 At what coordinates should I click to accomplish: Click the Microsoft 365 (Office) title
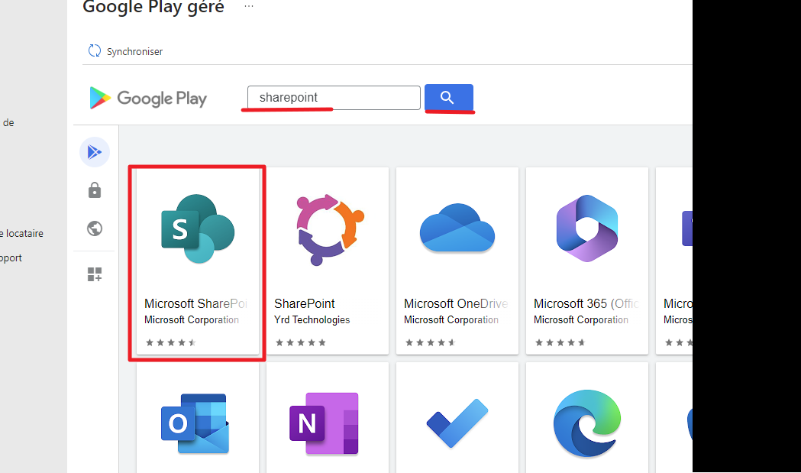pos(586,303)
